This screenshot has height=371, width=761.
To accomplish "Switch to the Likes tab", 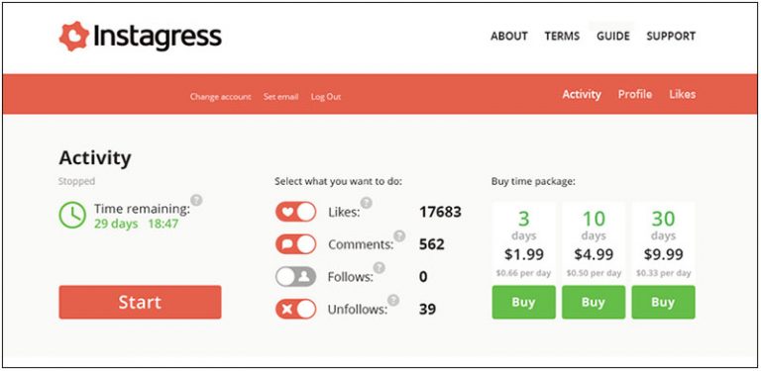I will point(682,94).
